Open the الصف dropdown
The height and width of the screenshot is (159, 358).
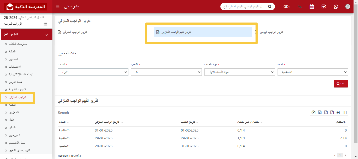[93, 72]
